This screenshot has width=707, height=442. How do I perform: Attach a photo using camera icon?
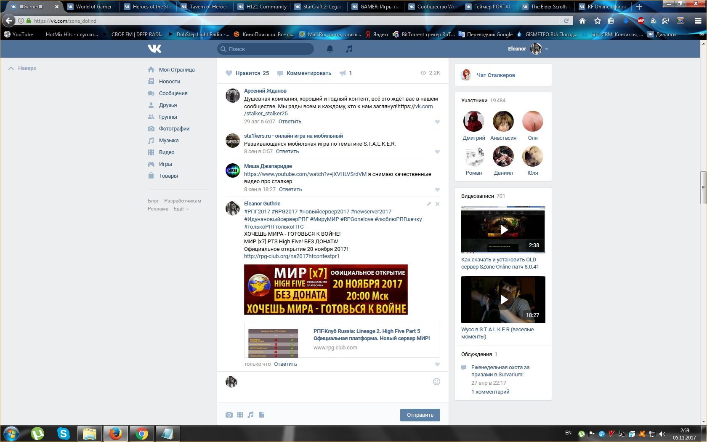(x=229, y=415)
